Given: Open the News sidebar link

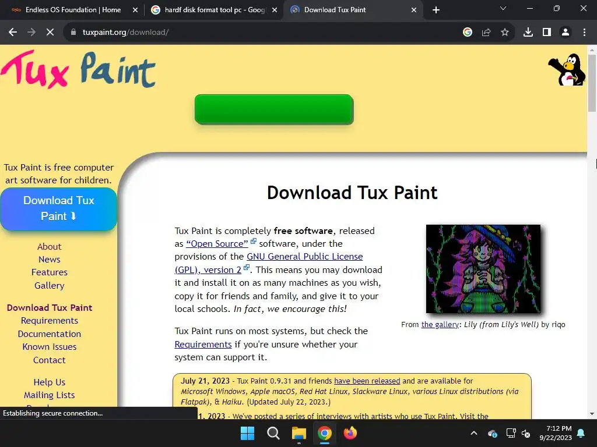Looking at the screenshot, I should (x=49, y=260).
